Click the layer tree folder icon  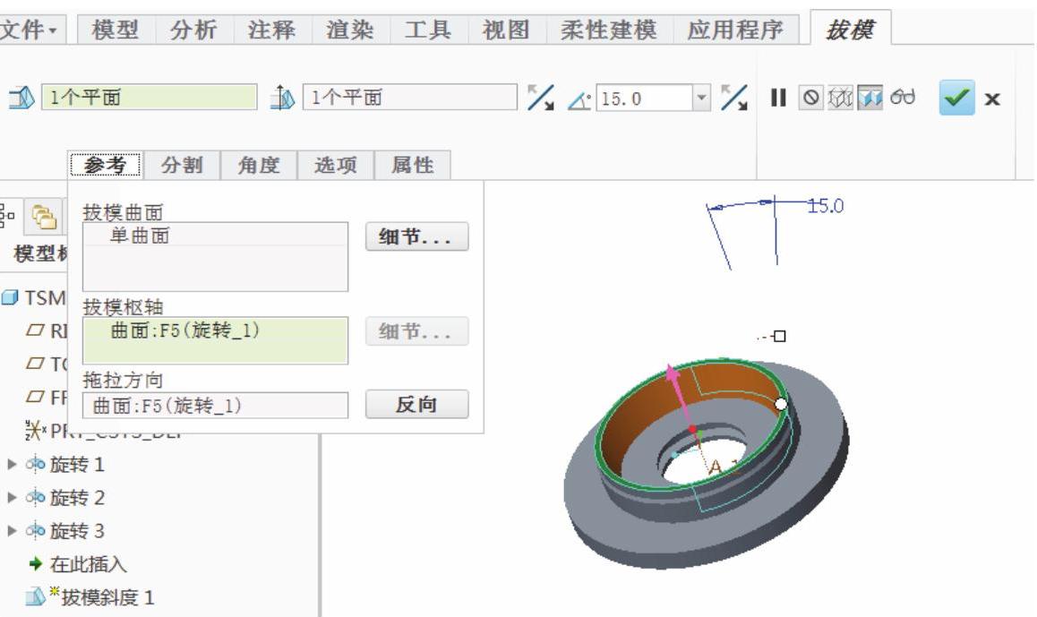click(44, 216)
